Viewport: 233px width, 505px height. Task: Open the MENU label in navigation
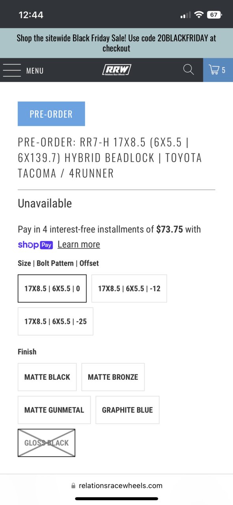tap(35, 71)
